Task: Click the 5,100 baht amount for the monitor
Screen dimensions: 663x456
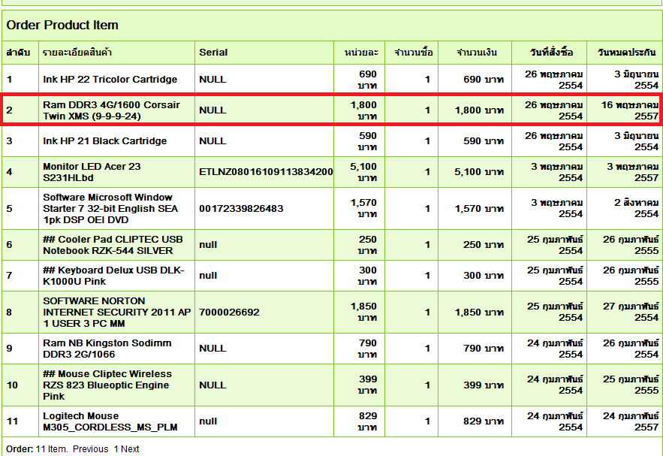Action: coord(478,172)
